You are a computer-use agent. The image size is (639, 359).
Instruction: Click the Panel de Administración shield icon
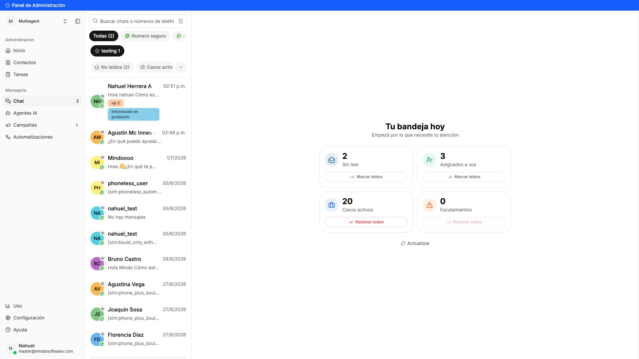8,5
